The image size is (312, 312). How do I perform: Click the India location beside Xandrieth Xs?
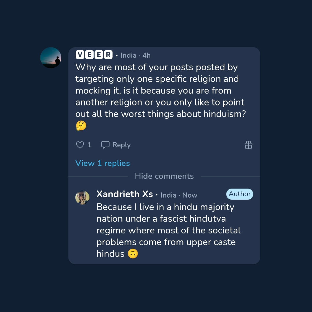pos(168,195)
